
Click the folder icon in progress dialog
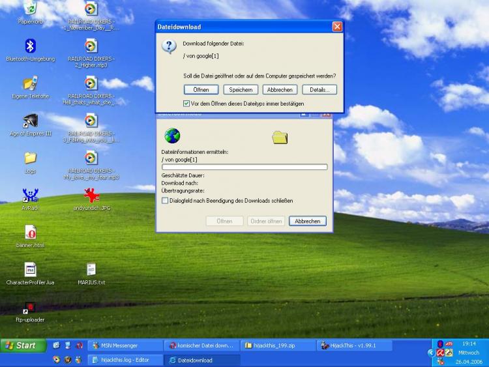click(280, 138)
